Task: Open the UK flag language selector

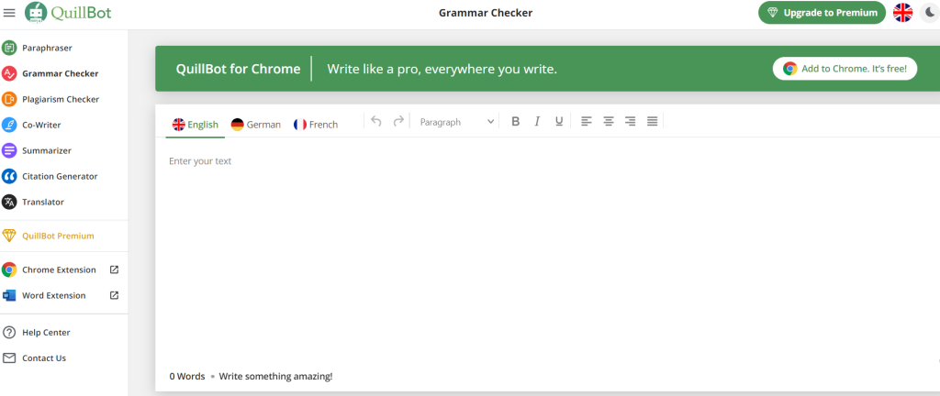Action: [903, 13]
